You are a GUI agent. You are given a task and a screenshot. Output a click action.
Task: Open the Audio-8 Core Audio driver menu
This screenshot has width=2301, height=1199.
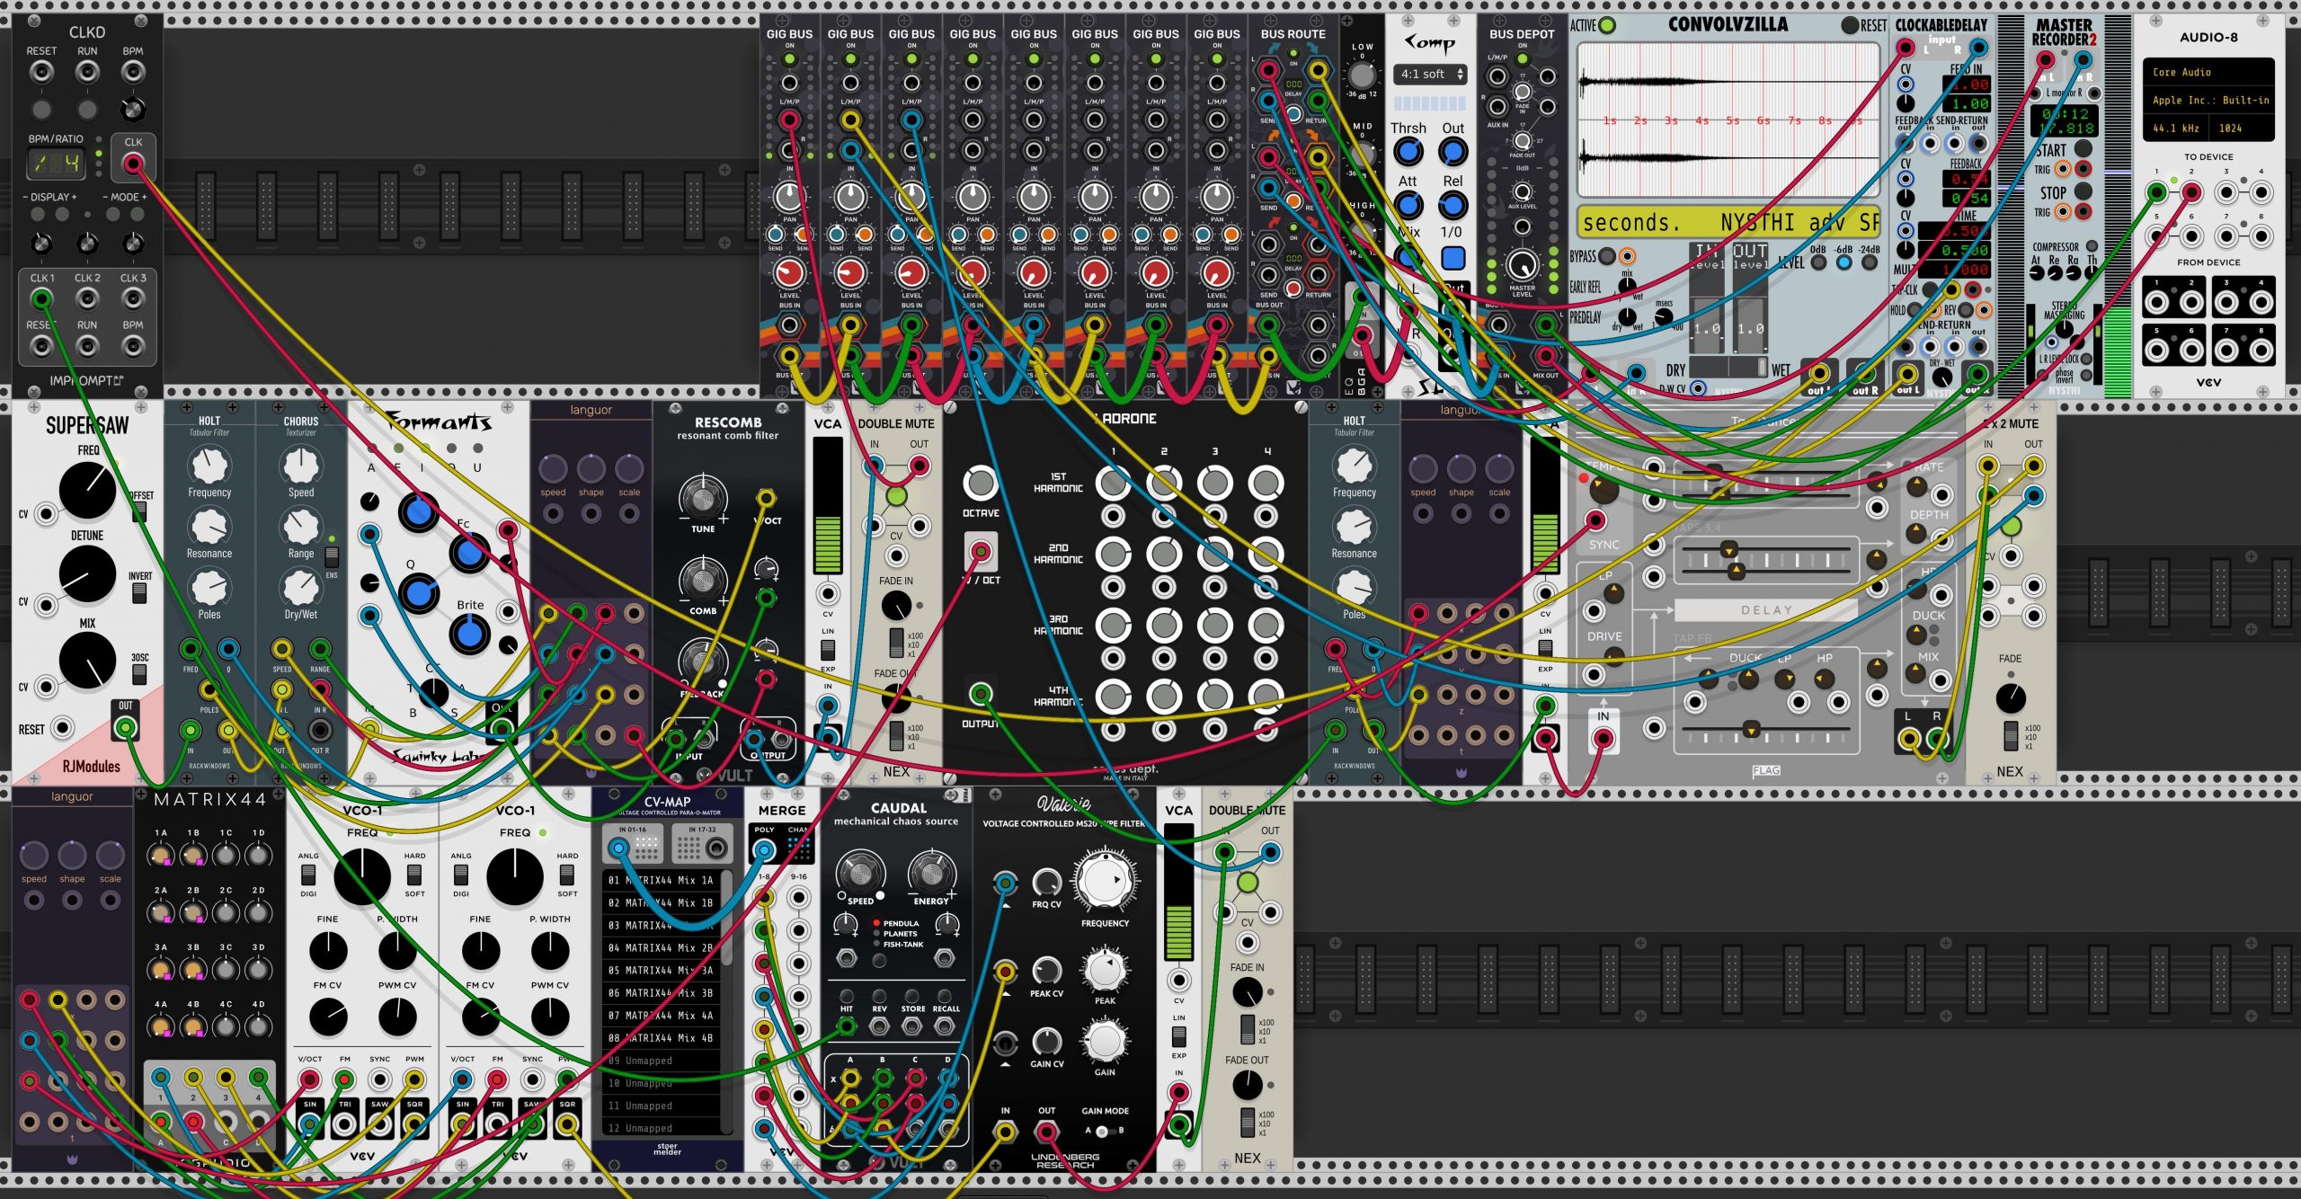2209,72
